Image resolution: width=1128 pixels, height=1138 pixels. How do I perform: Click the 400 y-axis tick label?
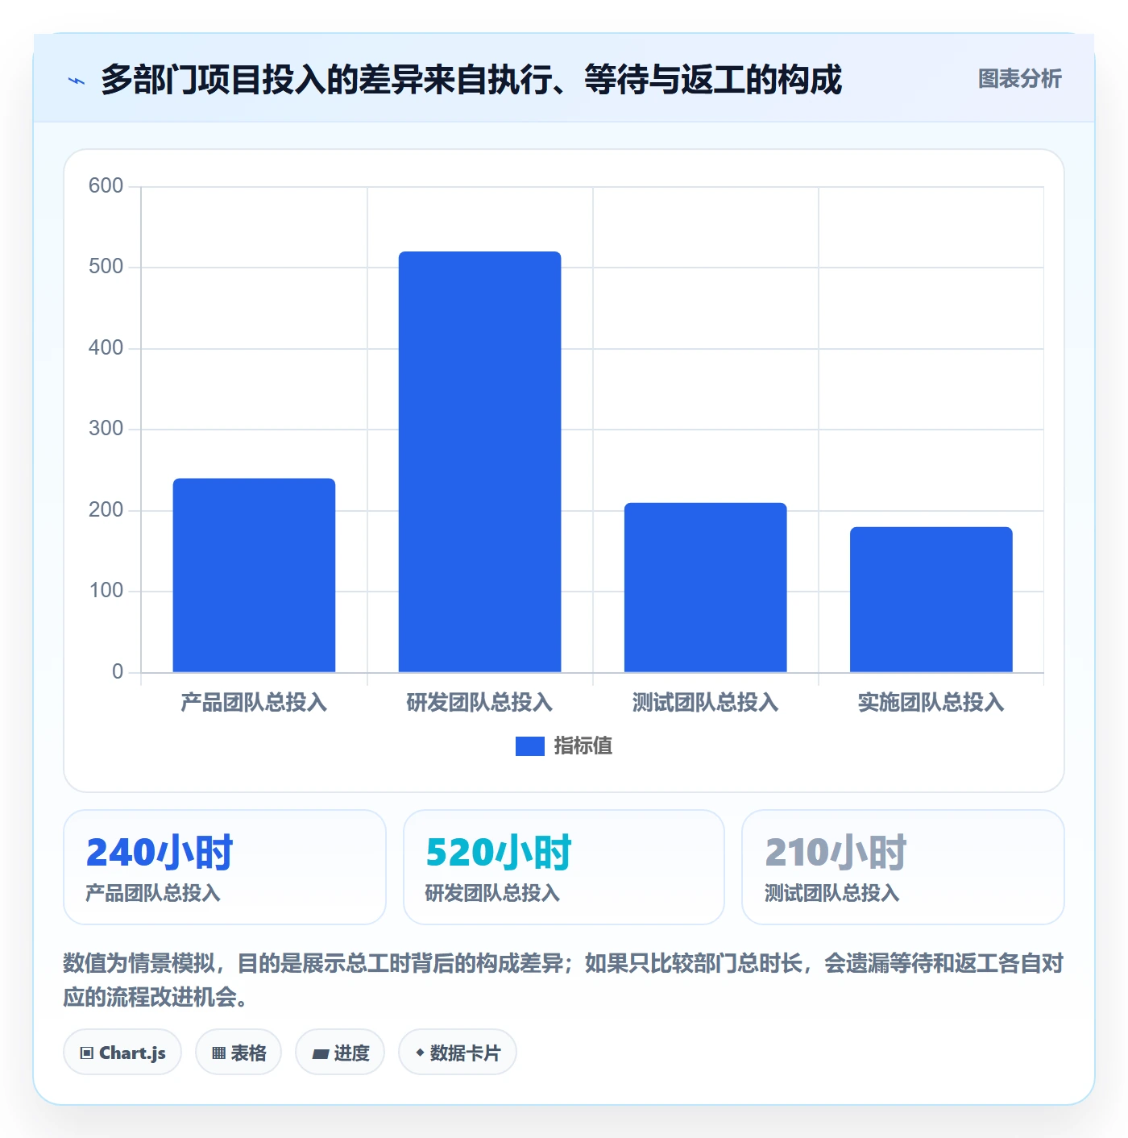click(106, 348)
